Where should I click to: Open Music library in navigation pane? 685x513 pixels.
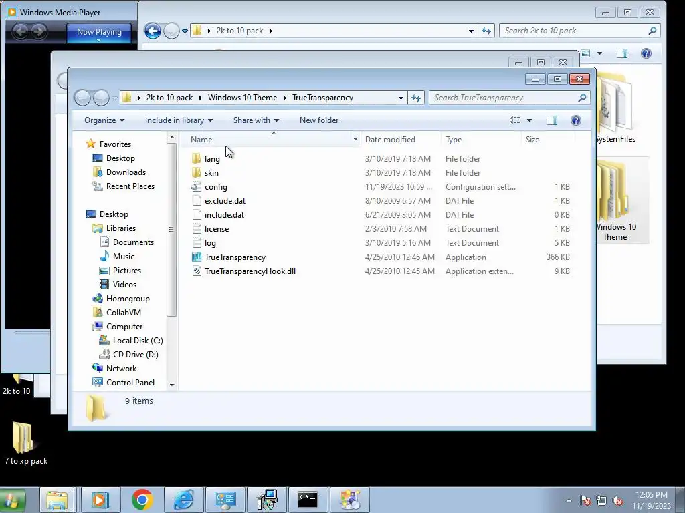coord(123,256)
